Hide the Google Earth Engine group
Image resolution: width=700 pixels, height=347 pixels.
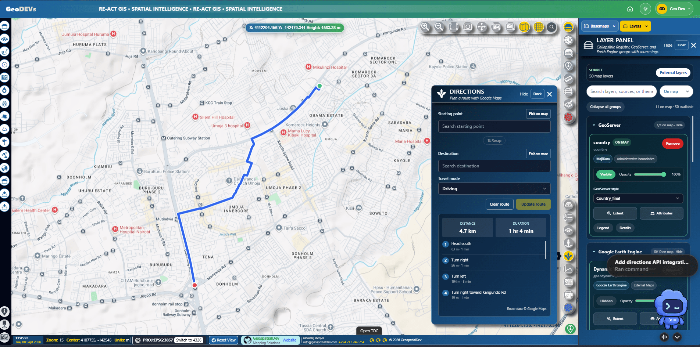[679, 252]
